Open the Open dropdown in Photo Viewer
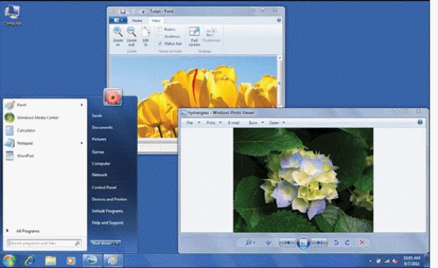The width and height of the screenshot is (438, 268). (277, 122)
